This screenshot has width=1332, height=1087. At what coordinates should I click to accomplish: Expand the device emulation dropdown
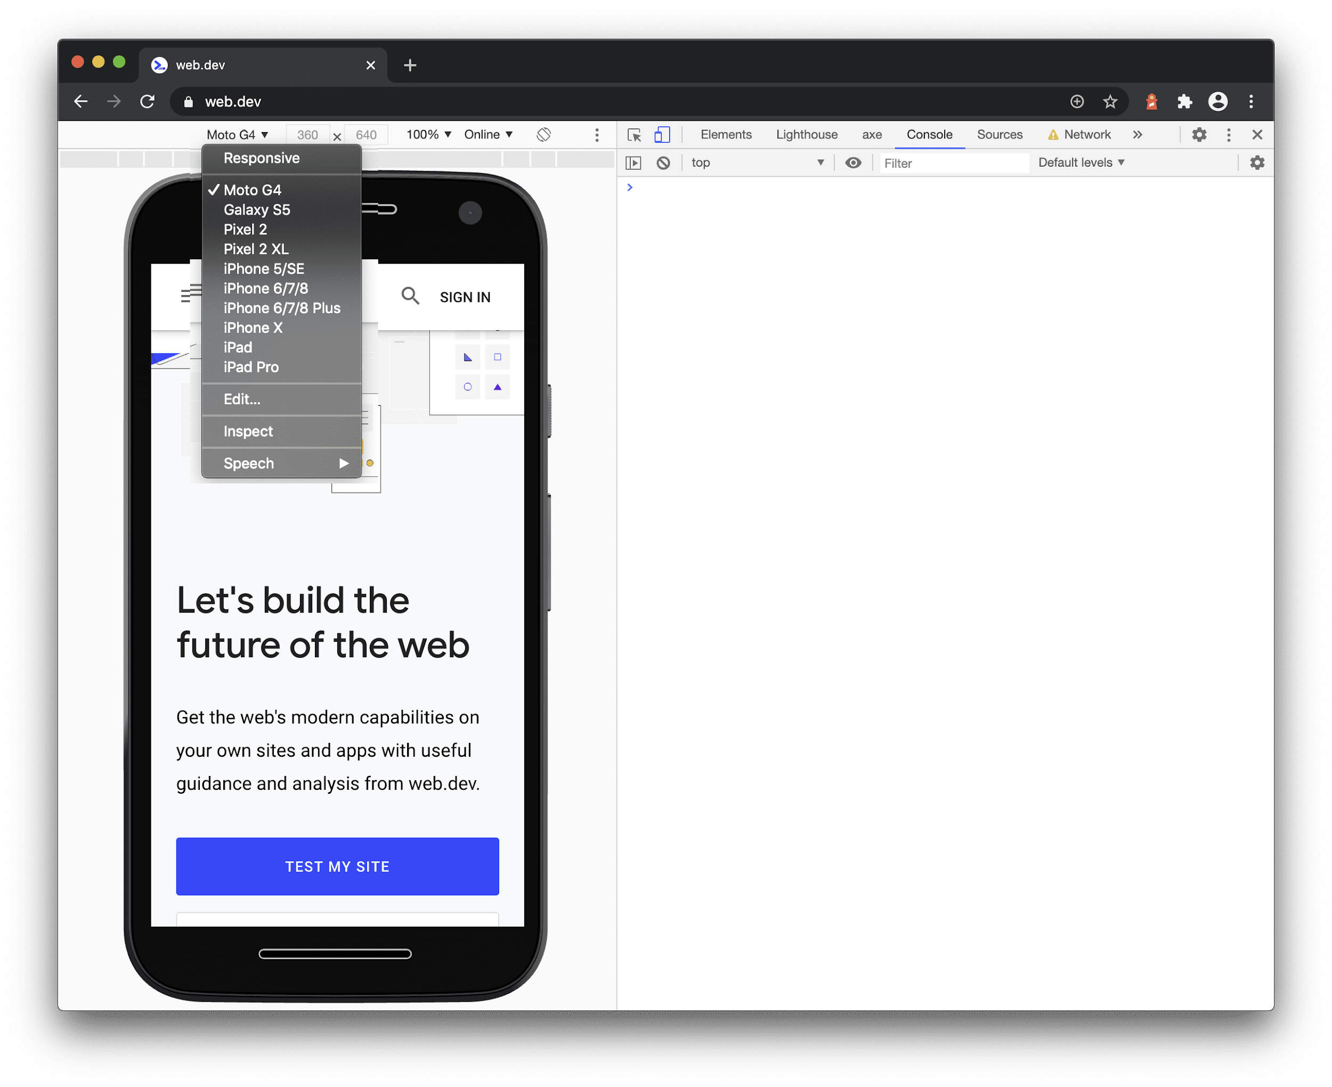click(x=237, y=135)
